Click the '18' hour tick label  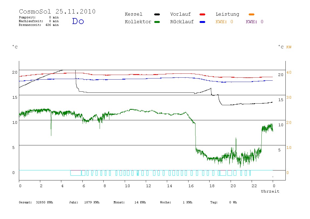pyautogui.click(x=212, y=186)
